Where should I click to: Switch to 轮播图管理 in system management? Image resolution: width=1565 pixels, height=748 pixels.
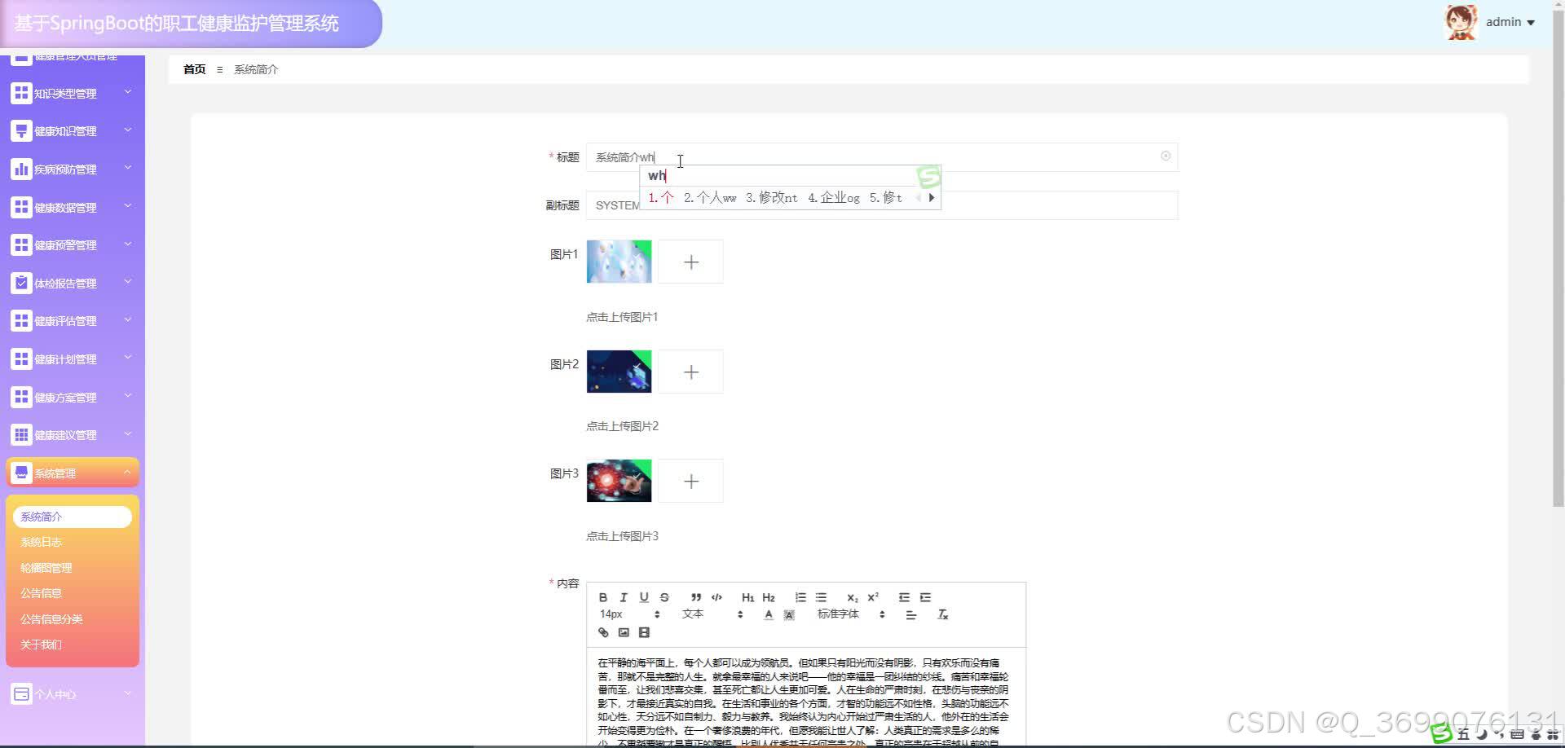46,567
